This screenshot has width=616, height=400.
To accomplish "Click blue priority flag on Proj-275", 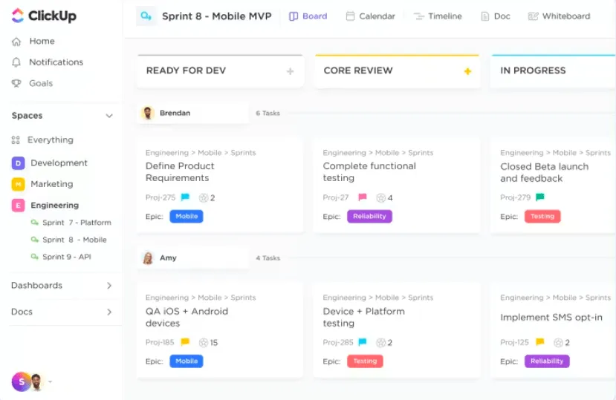I will [x=185, y=197].
